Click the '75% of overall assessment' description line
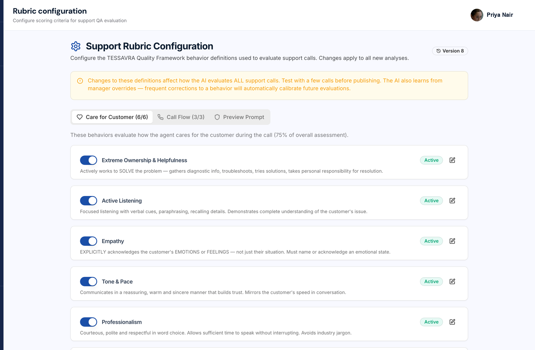Screen dimensions: 535x350 tap(209, 135)
